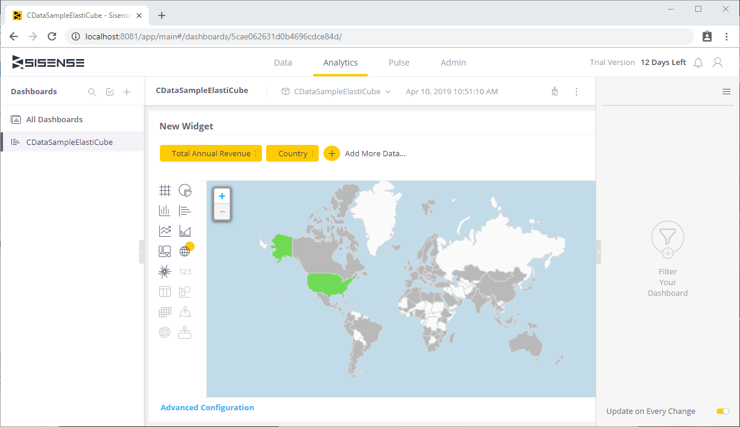Go to the Admin section

pos(453,62)
